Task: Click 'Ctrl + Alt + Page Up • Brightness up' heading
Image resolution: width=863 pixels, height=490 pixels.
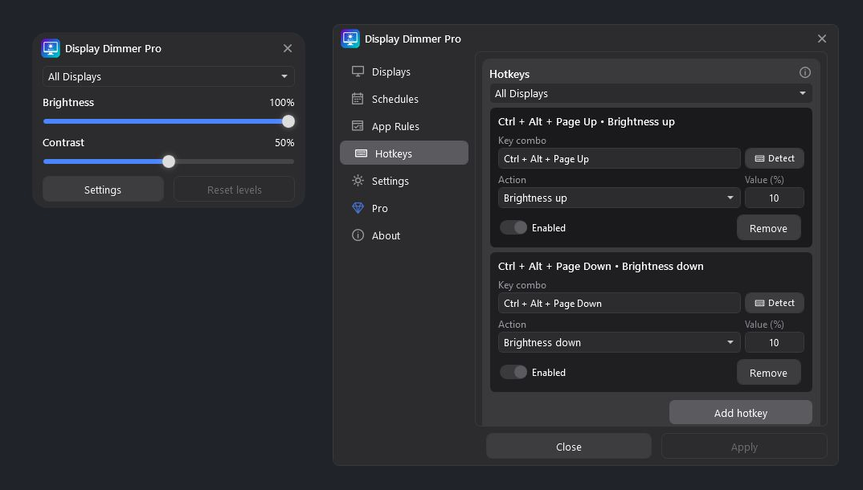Action: 586,121
